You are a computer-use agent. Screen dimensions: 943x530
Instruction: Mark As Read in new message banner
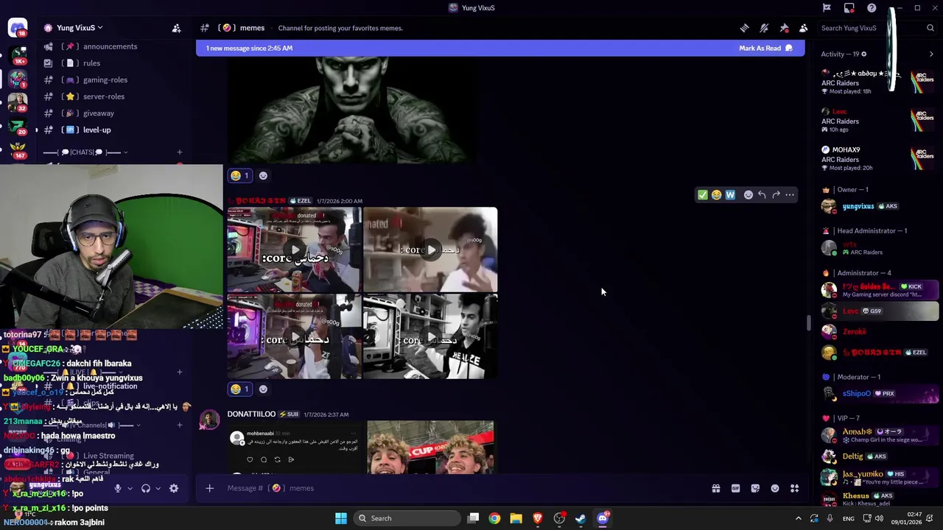[765, 48]
